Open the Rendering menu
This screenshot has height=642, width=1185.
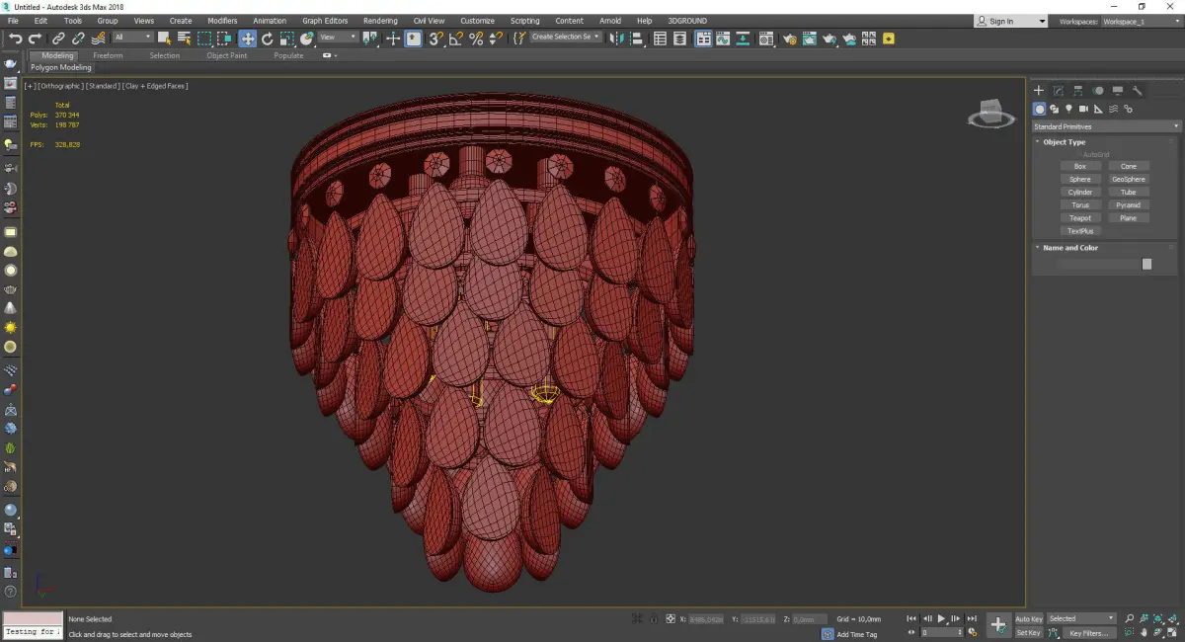(x=380, y=21)
